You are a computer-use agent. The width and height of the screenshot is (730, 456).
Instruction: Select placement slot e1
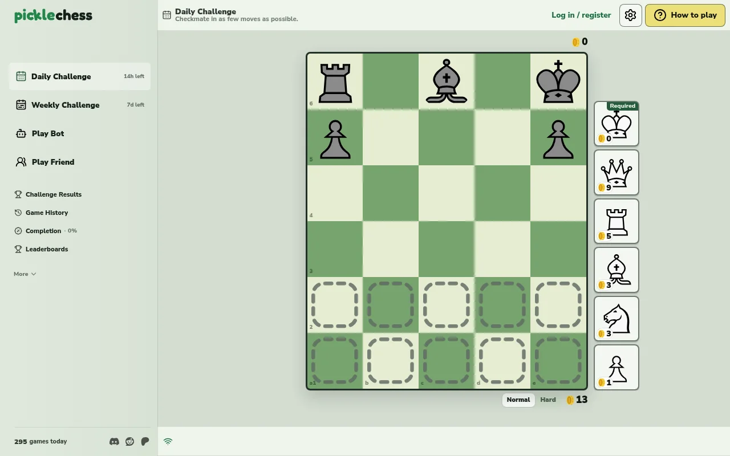click(x=558, y=361)
